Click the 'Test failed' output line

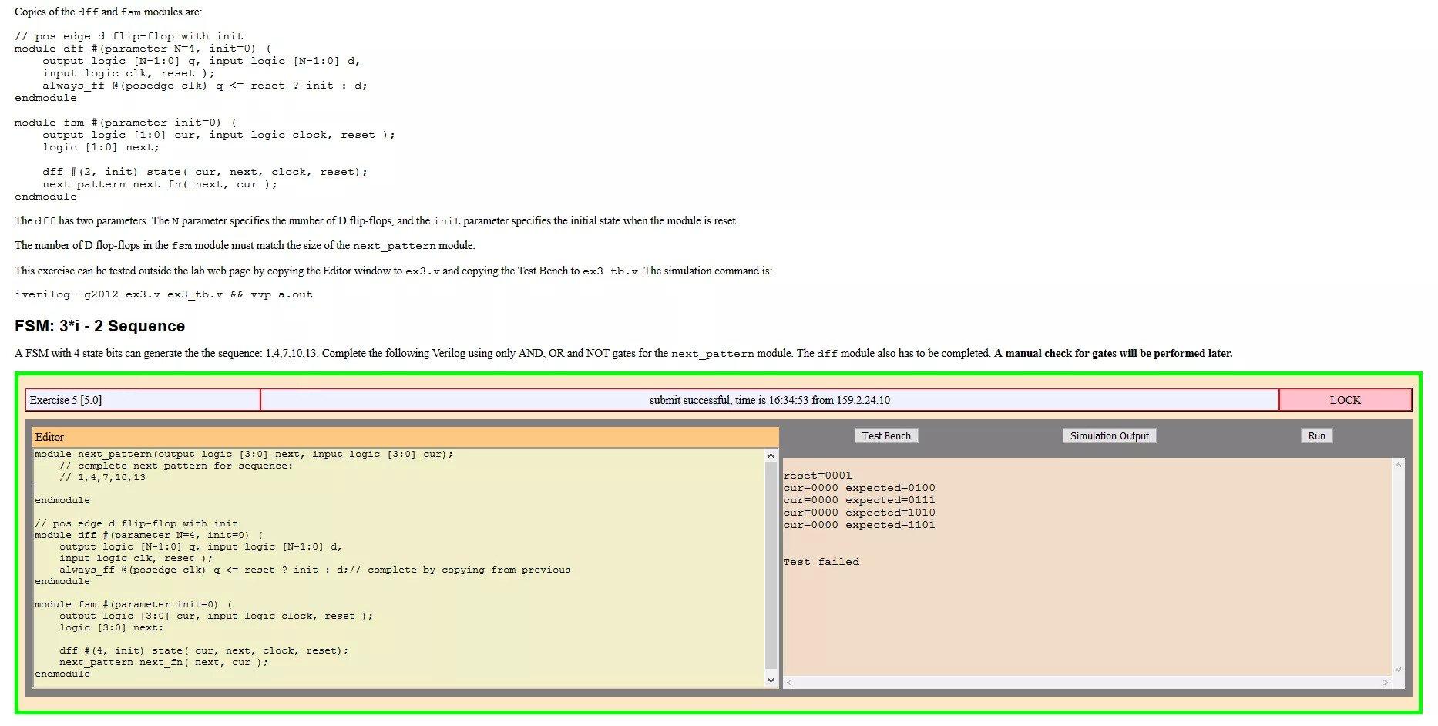[821, 562]
